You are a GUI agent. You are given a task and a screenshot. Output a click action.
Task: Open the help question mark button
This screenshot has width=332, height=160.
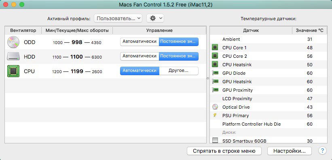pos(322,151)
